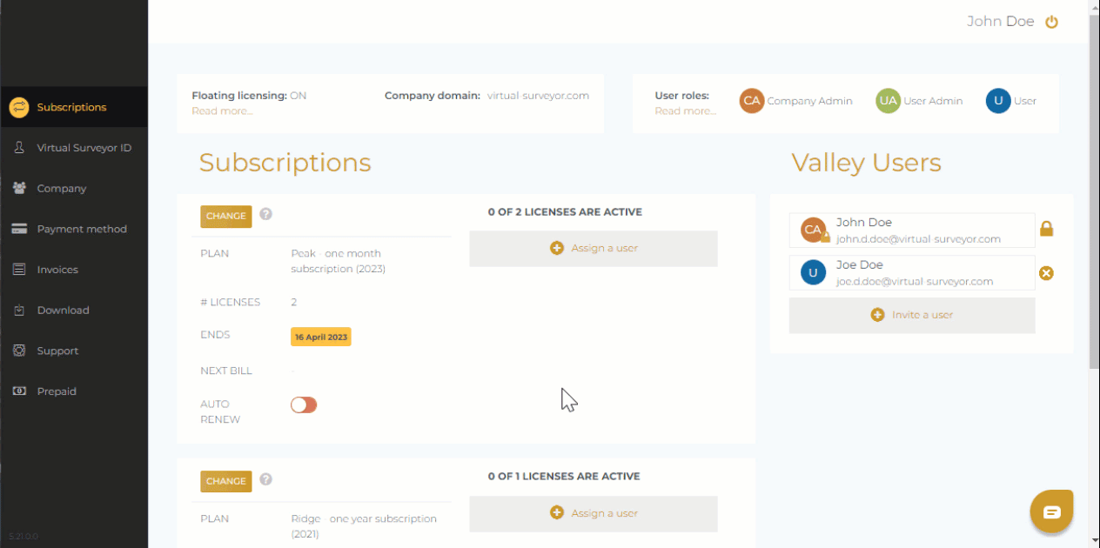Image resolution: width=1100 pixels, height=548 pixels.
Task: Click the User Admin role badge
Action: 889,101
